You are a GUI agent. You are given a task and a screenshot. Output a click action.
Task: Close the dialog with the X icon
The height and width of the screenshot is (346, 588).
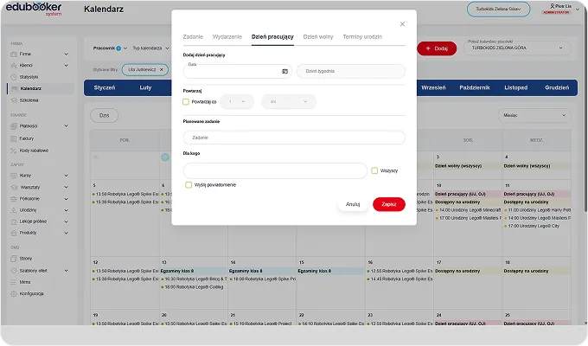(402, 24)
